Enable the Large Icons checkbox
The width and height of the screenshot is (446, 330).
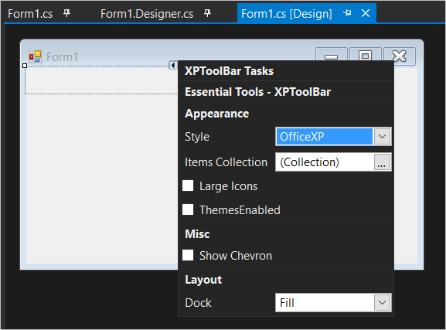click(x=188, y=185)
